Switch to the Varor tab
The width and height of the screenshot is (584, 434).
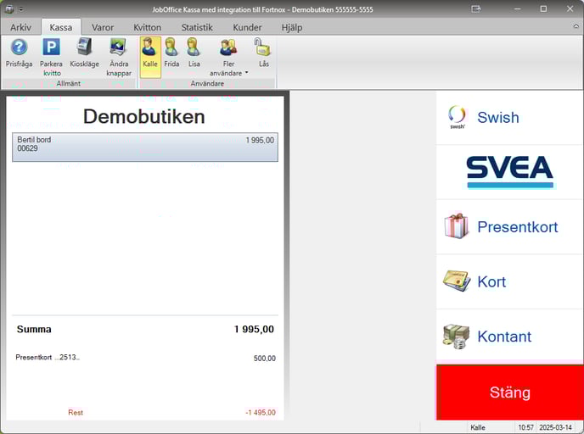(103, 27)
